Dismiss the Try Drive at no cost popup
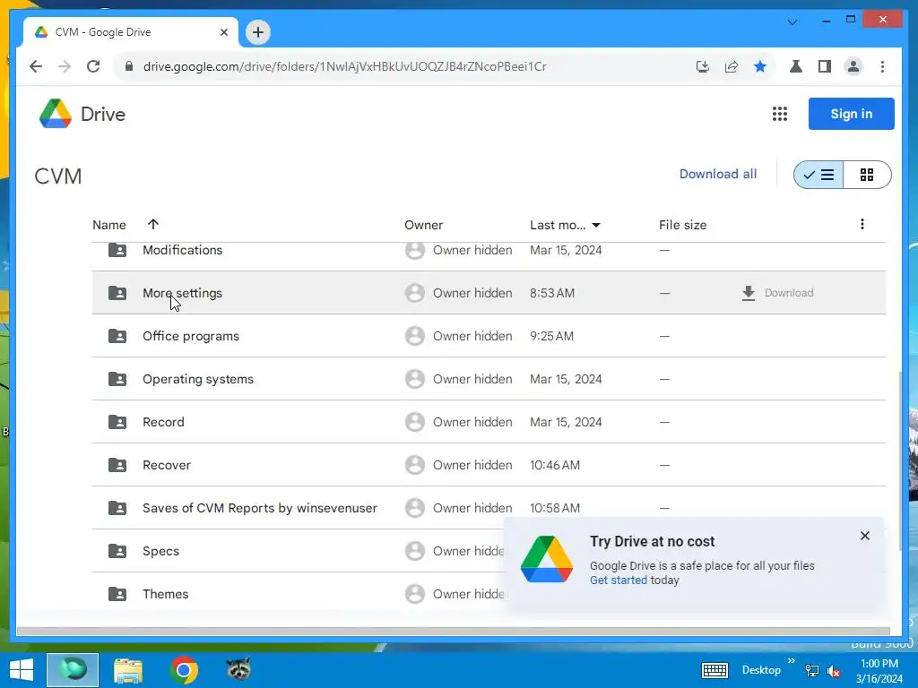This screenshot has width=918, height=688. tap(865, 536)
